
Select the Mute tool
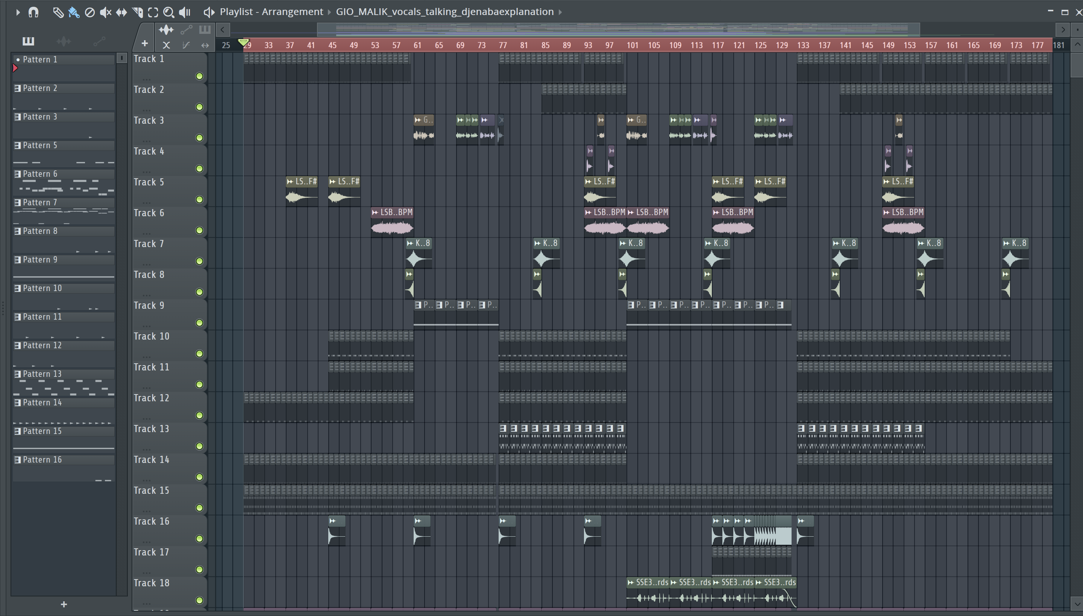point(105,12)
